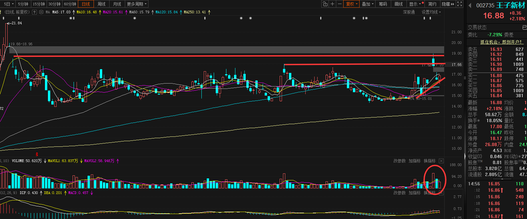Screen dimensions: 527x219
Task: Click 隐藏 to hide side panel
Action: point(448,4)
